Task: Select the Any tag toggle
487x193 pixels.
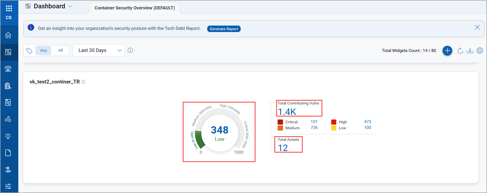Action: [x=43, y=50]
